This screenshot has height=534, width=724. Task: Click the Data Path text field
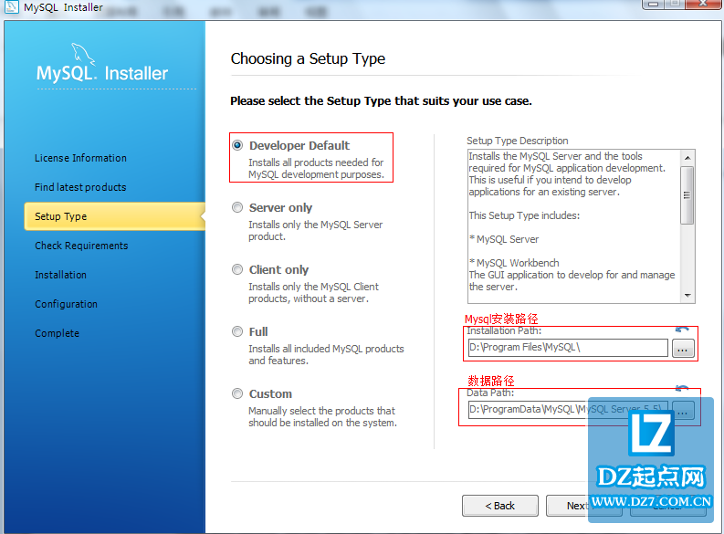coord(568,409)
